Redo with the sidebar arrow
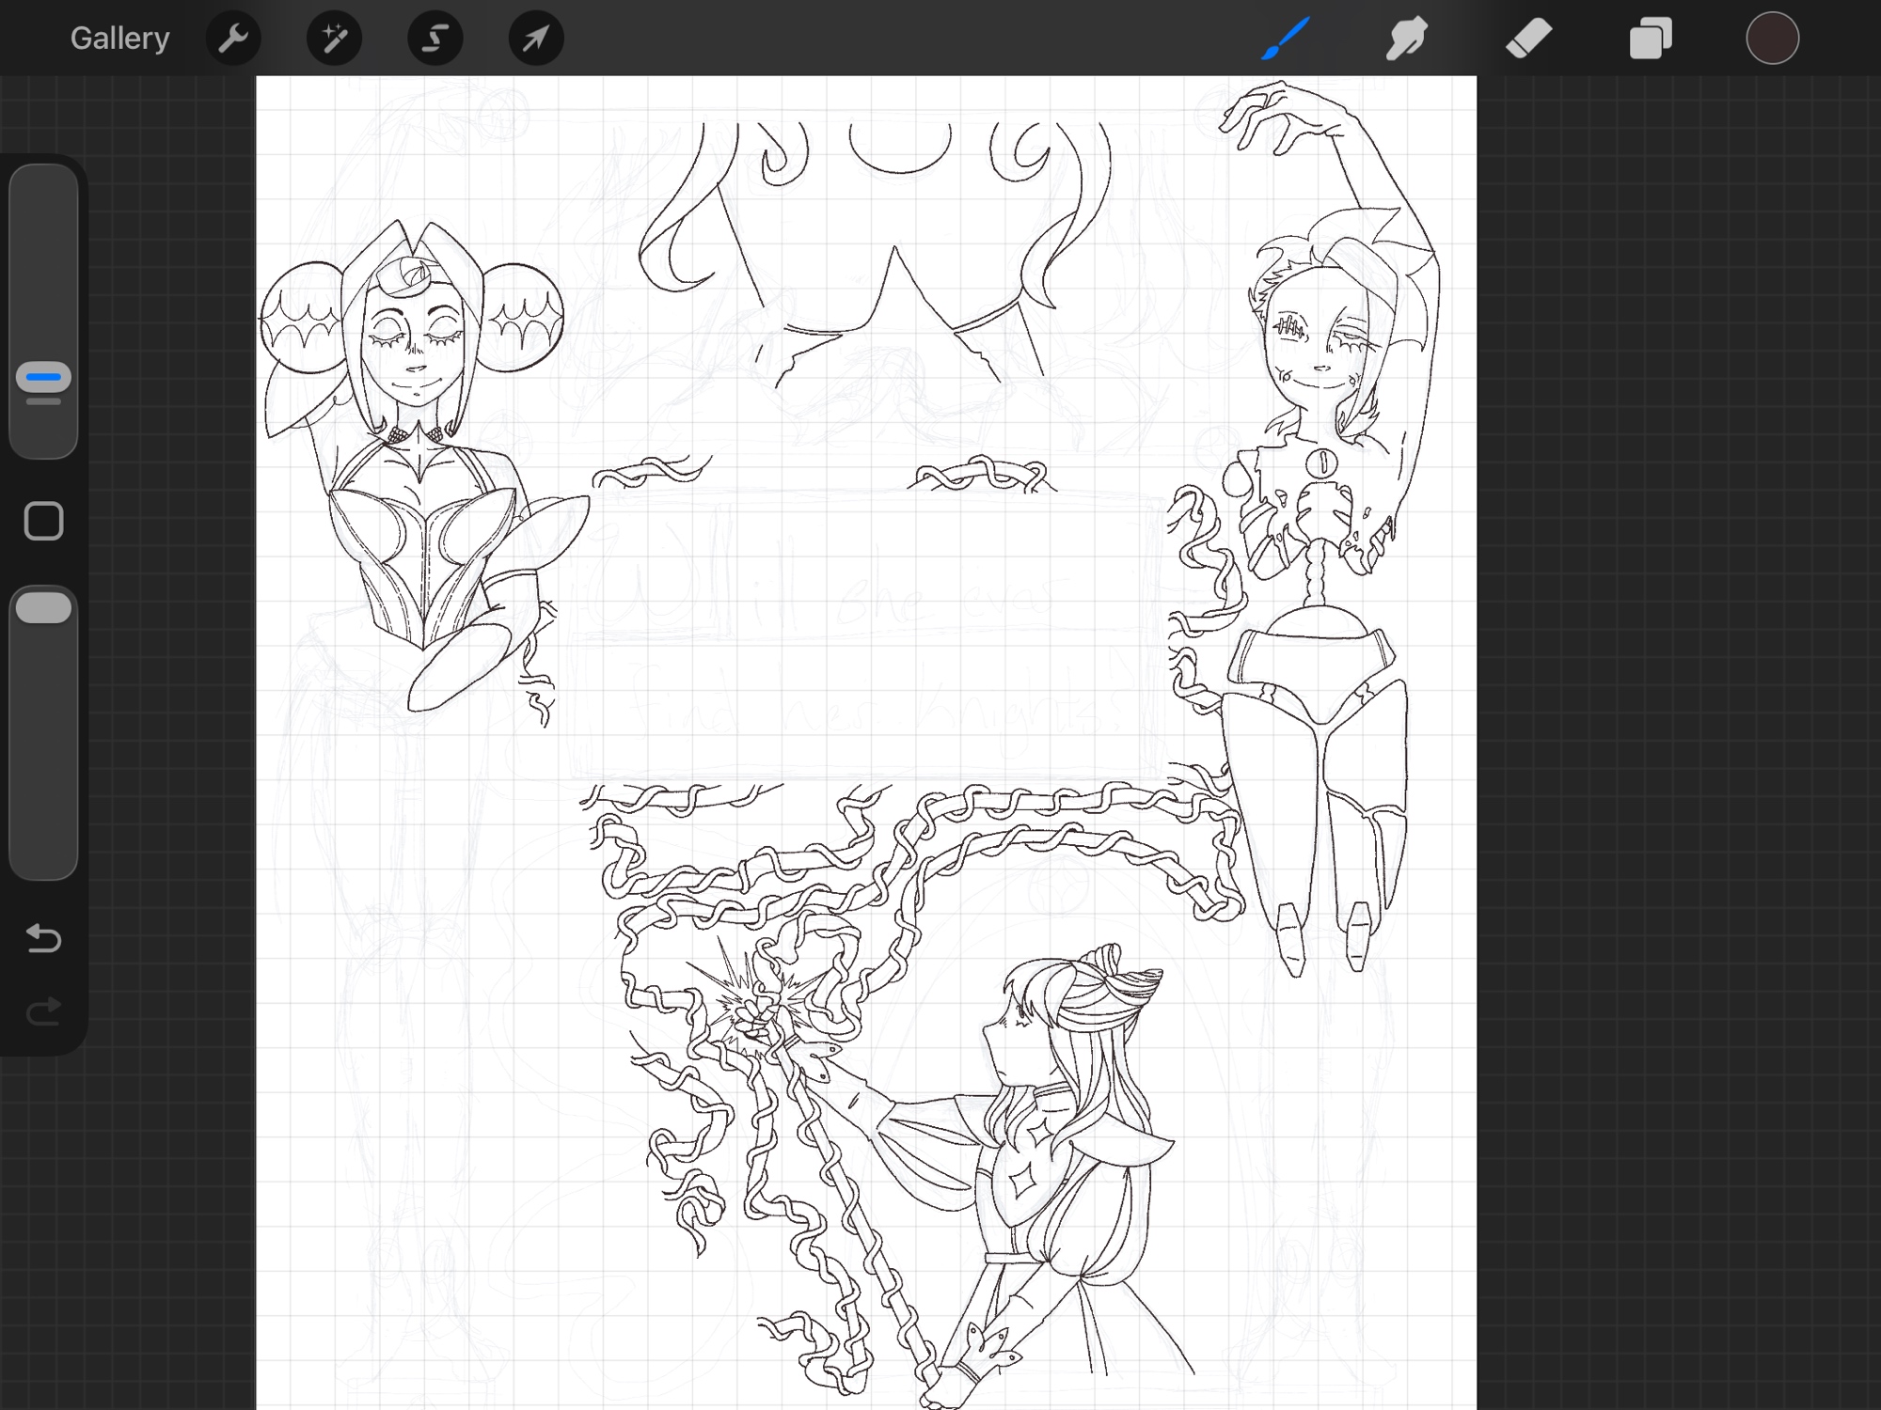1881x1410 pixels. [43, 1011]
